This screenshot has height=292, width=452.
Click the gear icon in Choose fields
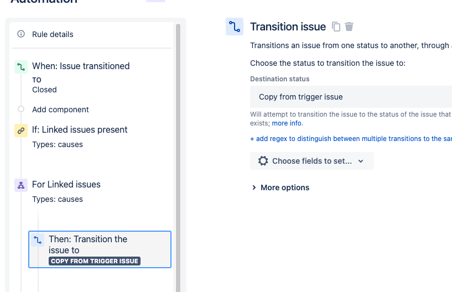pyautogui.click(x=263, y=161)
